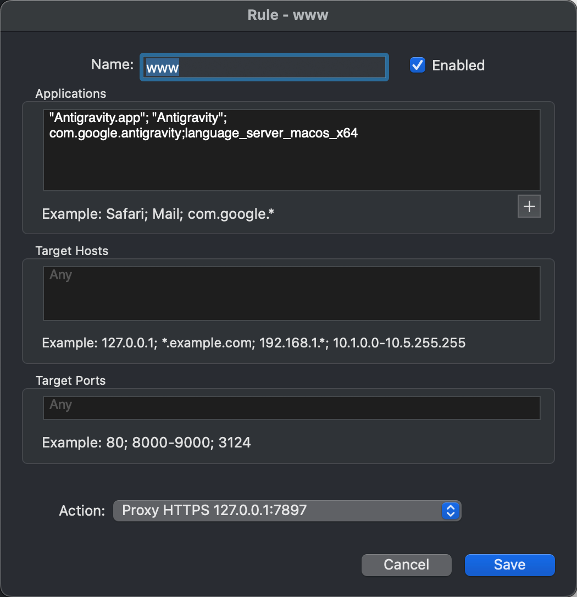Click inside the Applications text area
This screenshot has width=577, height=597.
pos(291,165)
